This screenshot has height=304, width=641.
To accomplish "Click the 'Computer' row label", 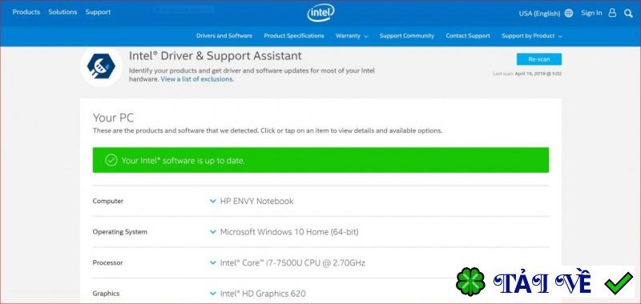I will (108, 201).
